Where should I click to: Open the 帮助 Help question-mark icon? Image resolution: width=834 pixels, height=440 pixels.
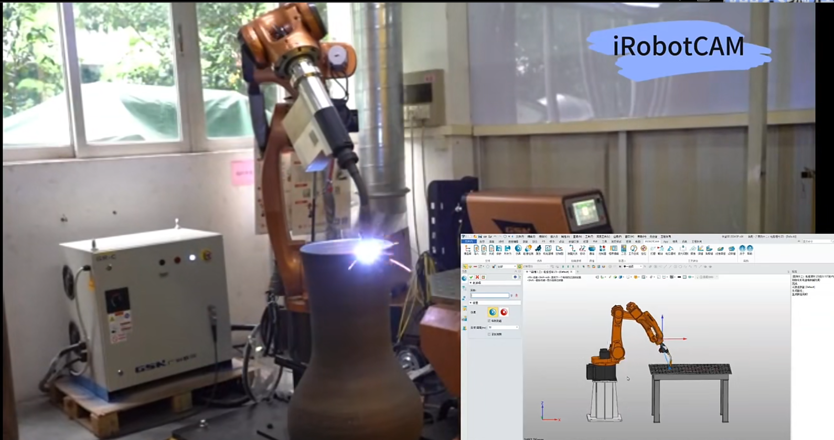(x=750, y=249)
